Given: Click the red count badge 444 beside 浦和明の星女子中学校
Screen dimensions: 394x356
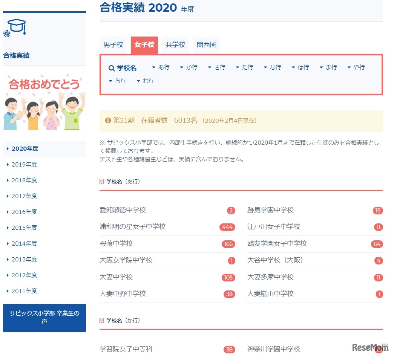Looking at the screenshot, I should pos(228,227).
